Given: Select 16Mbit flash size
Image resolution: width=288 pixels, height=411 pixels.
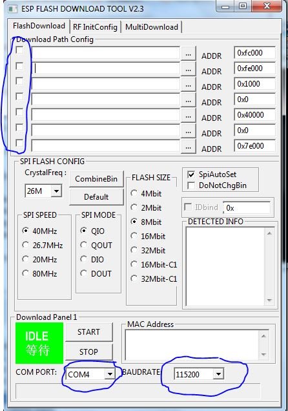Looking at the screenshot, I should pos(134,236).
